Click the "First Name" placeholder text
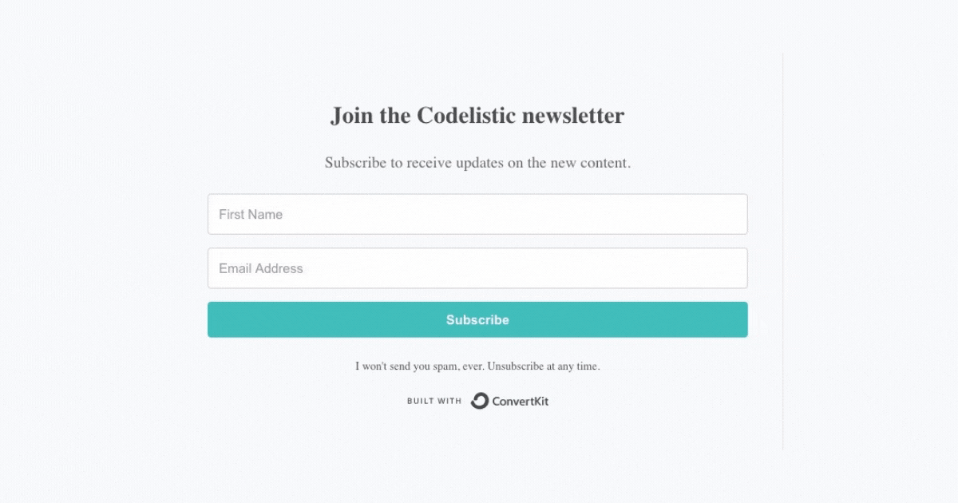The width and height of the screenshot is (958, 503). click(251, 214)
